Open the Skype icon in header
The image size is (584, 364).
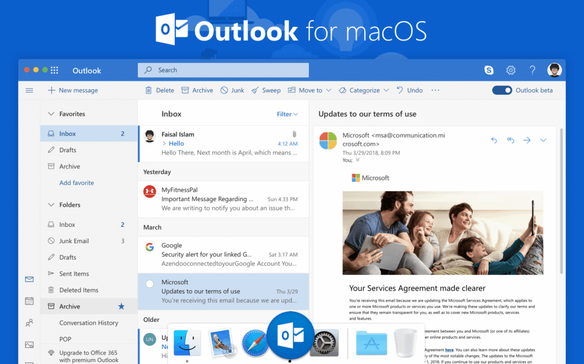point(489,70)
